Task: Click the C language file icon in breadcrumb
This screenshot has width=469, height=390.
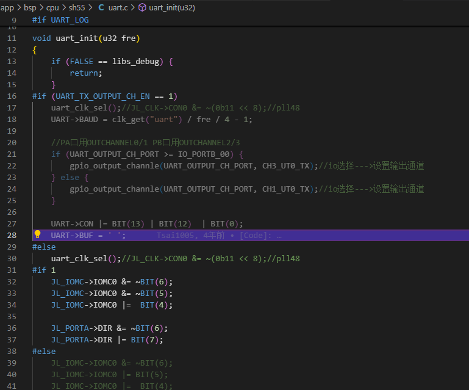Action: pyautogui.click(x=101, y=7)
